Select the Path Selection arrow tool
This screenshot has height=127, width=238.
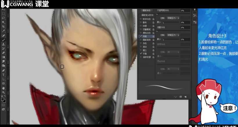pyautogui.click(x=3, y=79)
